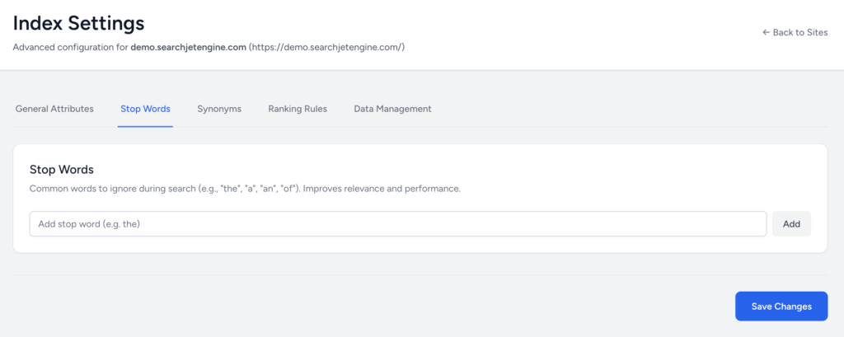Switch to the General Attributes tab
Screen dimensions: 844x337
pyautogui.click(x=54, y=109)
